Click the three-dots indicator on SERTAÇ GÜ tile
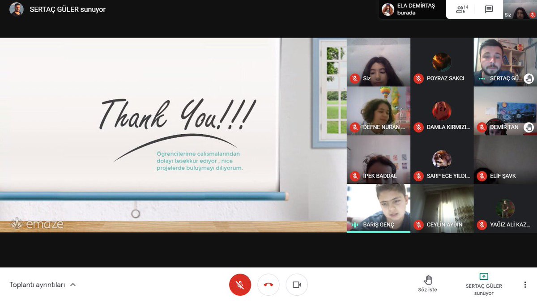Screen dimensions: 537x302 482,78
